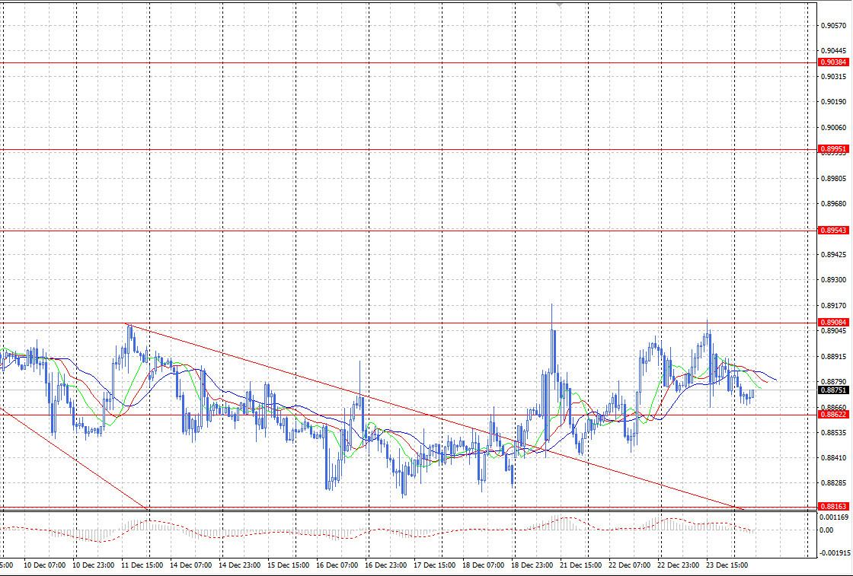Click the 0.88410 price scale value

click(833, 458)
